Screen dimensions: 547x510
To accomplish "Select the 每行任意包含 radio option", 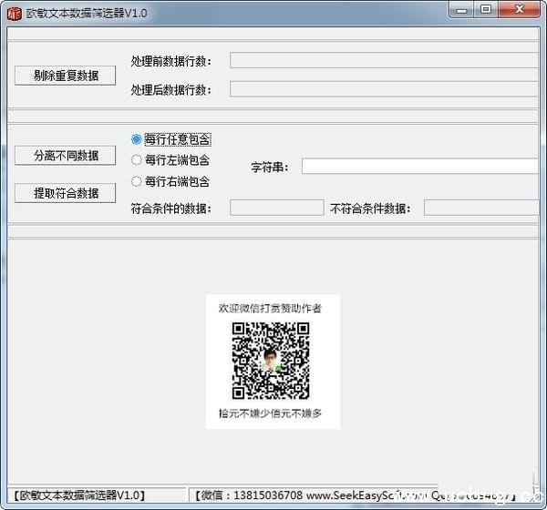I will 138,139.
